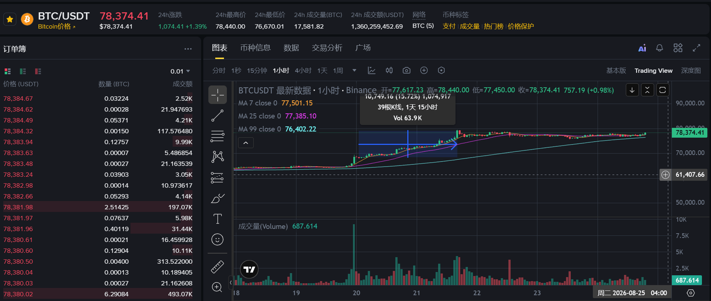Click the 热门榜 coin tag
The height and width of the screenshot is (301, 711).
[494, 26]
